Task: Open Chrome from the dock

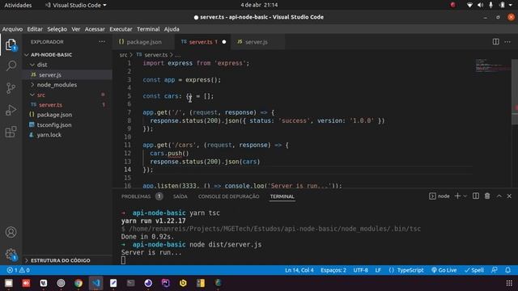Action: [x=79, y=283]
